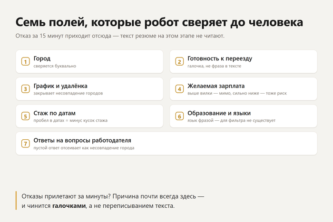333x222 pixels.
Task: Select the Город card title
Action: click(x=42, y=58)
